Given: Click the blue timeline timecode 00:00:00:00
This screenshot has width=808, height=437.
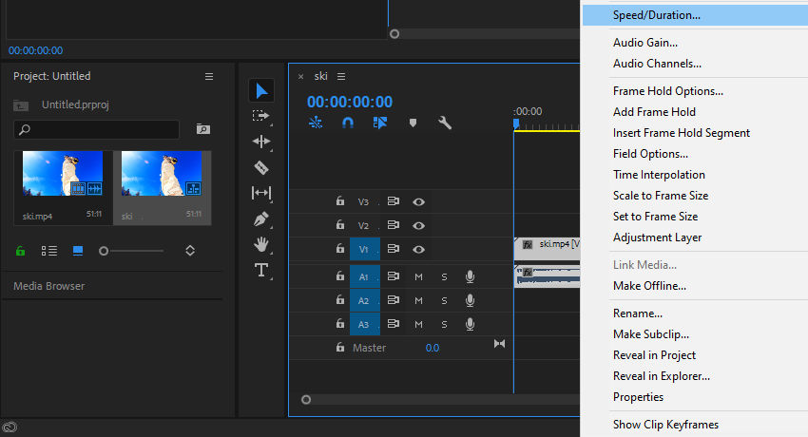Looking at the screenshot, I should (x=350, y=102).
